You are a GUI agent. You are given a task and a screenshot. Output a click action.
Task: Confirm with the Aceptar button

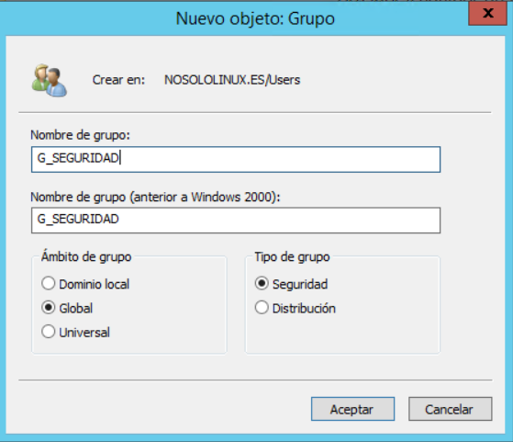click(352, 409)
